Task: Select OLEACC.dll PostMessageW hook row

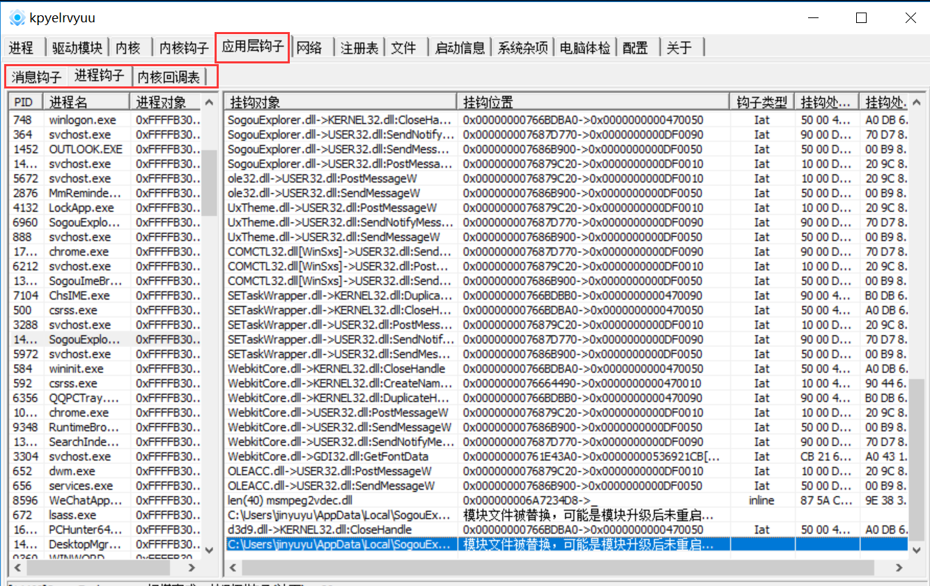Action: pos(567,471)
